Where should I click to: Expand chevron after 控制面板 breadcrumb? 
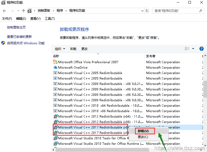53,11
